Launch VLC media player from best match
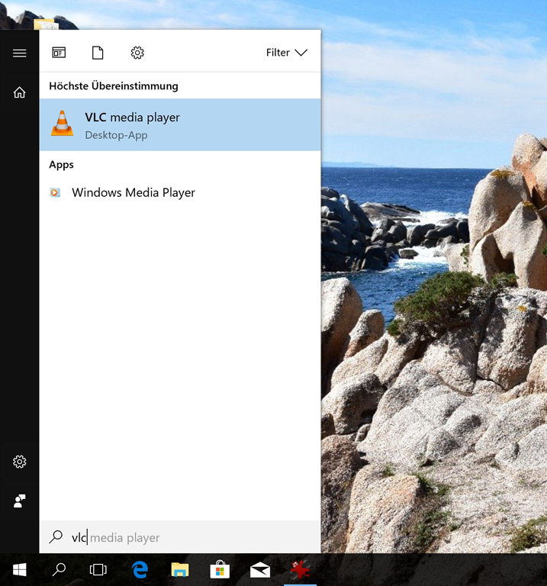Image resolution: width=547 pixels, height=586 pixels. (x=180, y=125)
